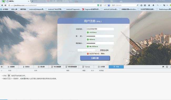Open the Android之Adapter bookmark
Viewport: 171px width, 100px height.
click(x=36, y=9)
